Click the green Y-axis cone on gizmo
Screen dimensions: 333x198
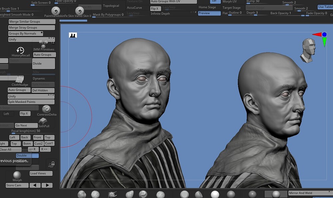[x=324, y=42]
